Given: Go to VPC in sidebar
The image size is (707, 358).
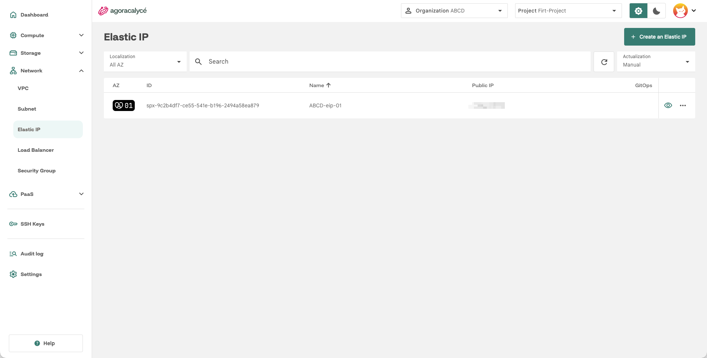Looking at the screenshot, I should [23, 88].
